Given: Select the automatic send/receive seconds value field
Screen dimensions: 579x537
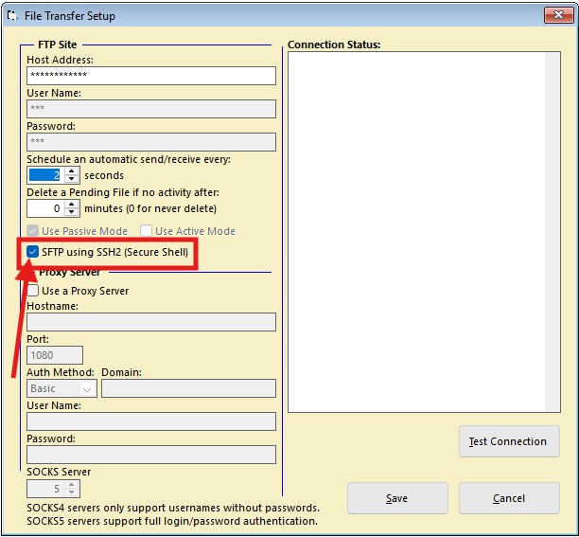Looking at the screenshot, I should click(x=45, y=175).
